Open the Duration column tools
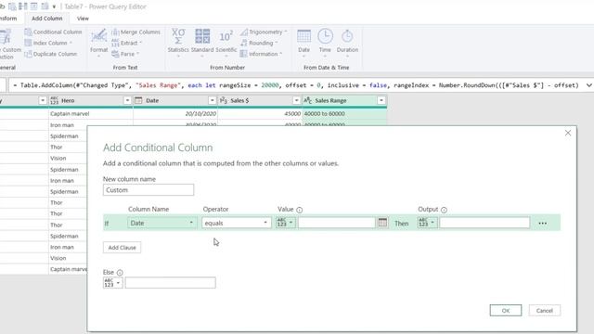The image size is (594, 334). pos(347,43)
